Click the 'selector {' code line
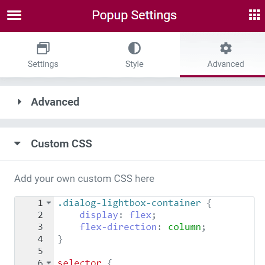 click(x=85, y=262)
